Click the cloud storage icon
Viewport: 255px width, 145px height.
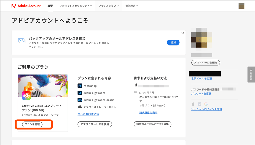tap(80, 107)
